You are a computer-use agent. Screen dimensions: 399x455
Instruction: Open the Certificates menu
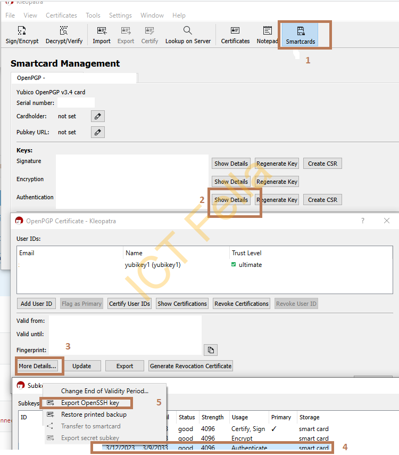click(61, 15)
